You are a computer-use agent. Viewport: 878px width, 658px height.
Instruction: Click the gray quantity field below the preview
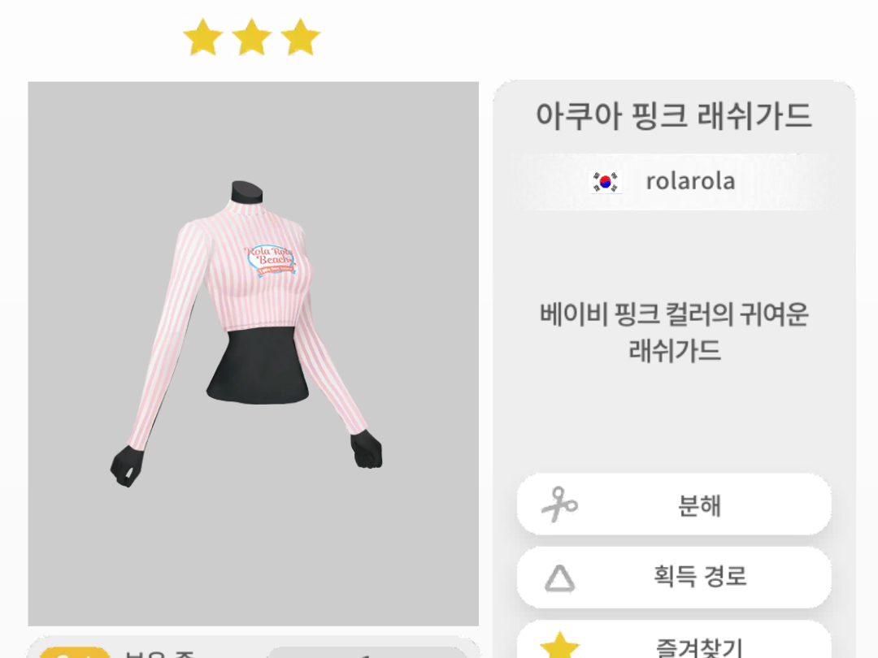[x=367, y=652]
